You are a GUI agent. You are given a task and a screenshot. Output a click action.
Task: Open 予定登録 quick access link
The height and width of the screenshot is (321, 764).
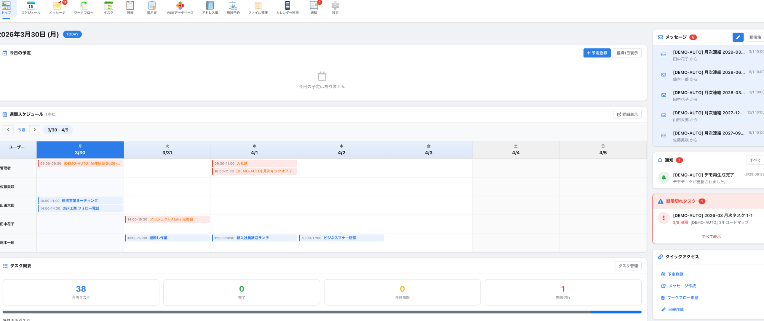(672, 274)
